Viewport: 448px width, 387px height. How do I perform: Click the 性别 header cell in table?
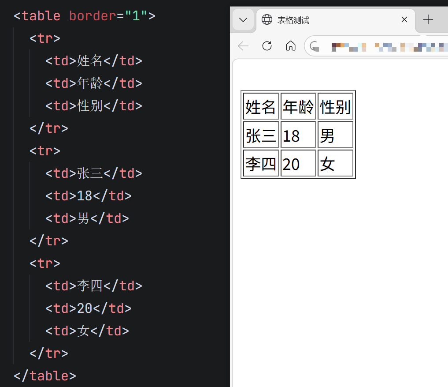coord(335,106)
